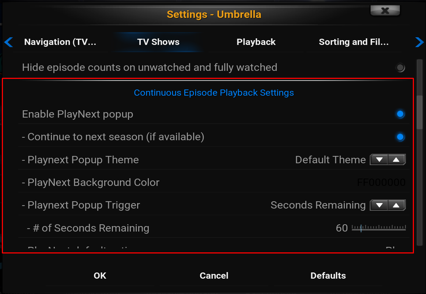The height and width of the screenshot is (294, 426).
Task: Open the Sorting and Fil... tab
Action: tap(354, 42)
